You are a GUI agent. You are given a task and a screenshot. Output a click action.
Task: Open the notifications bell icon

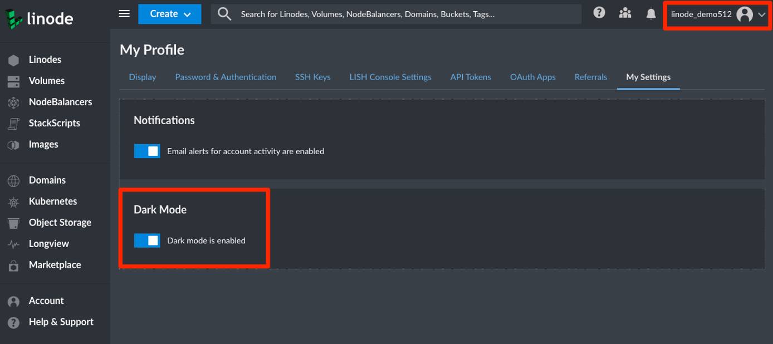pos(650,12)
